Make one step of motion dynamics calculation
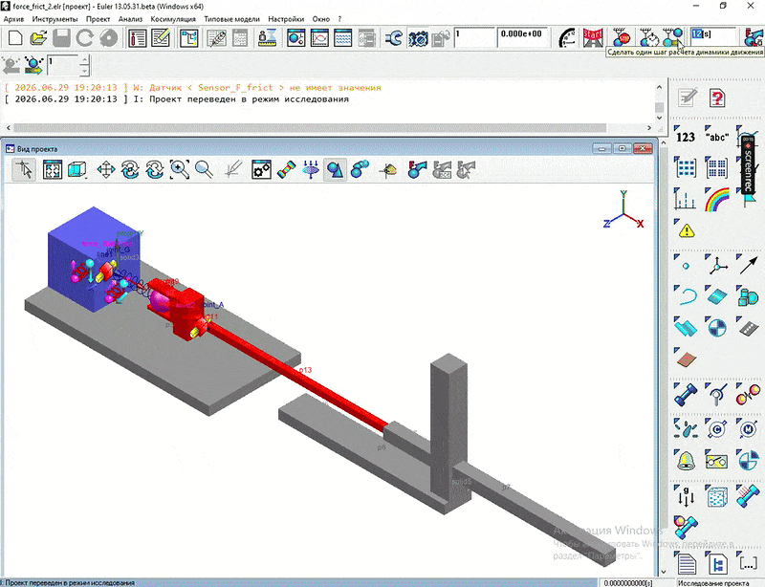 [x=673, y=37]
